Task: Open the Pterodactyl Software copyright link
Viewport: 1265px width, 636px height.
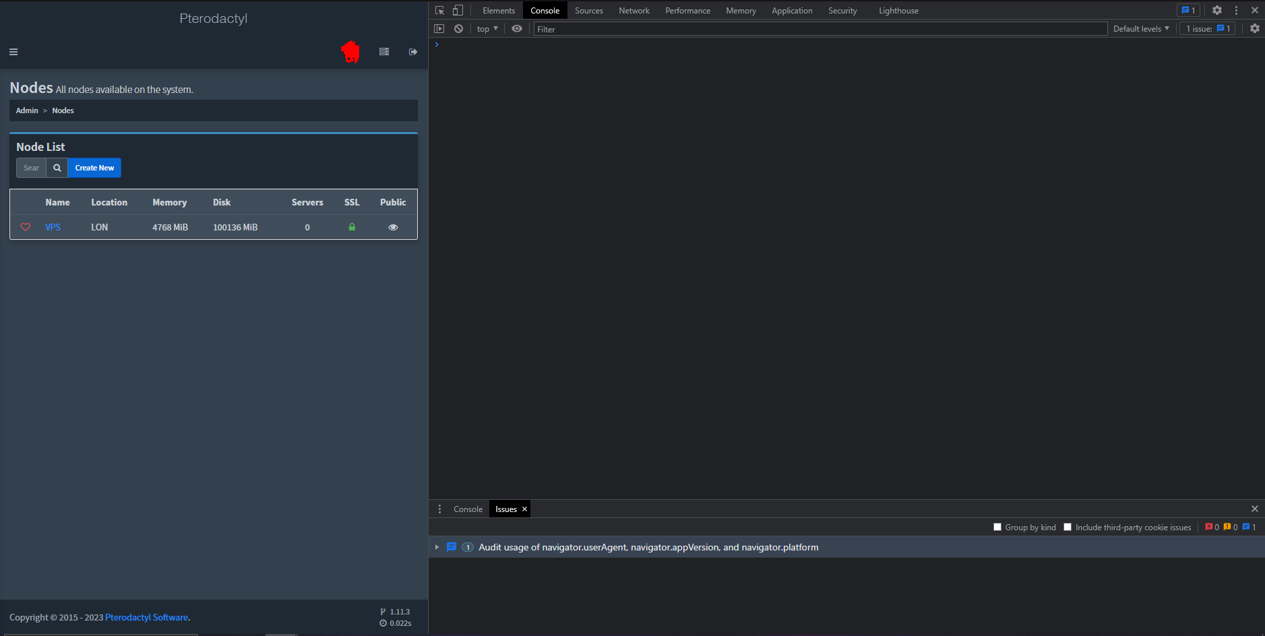Action: 146,617
